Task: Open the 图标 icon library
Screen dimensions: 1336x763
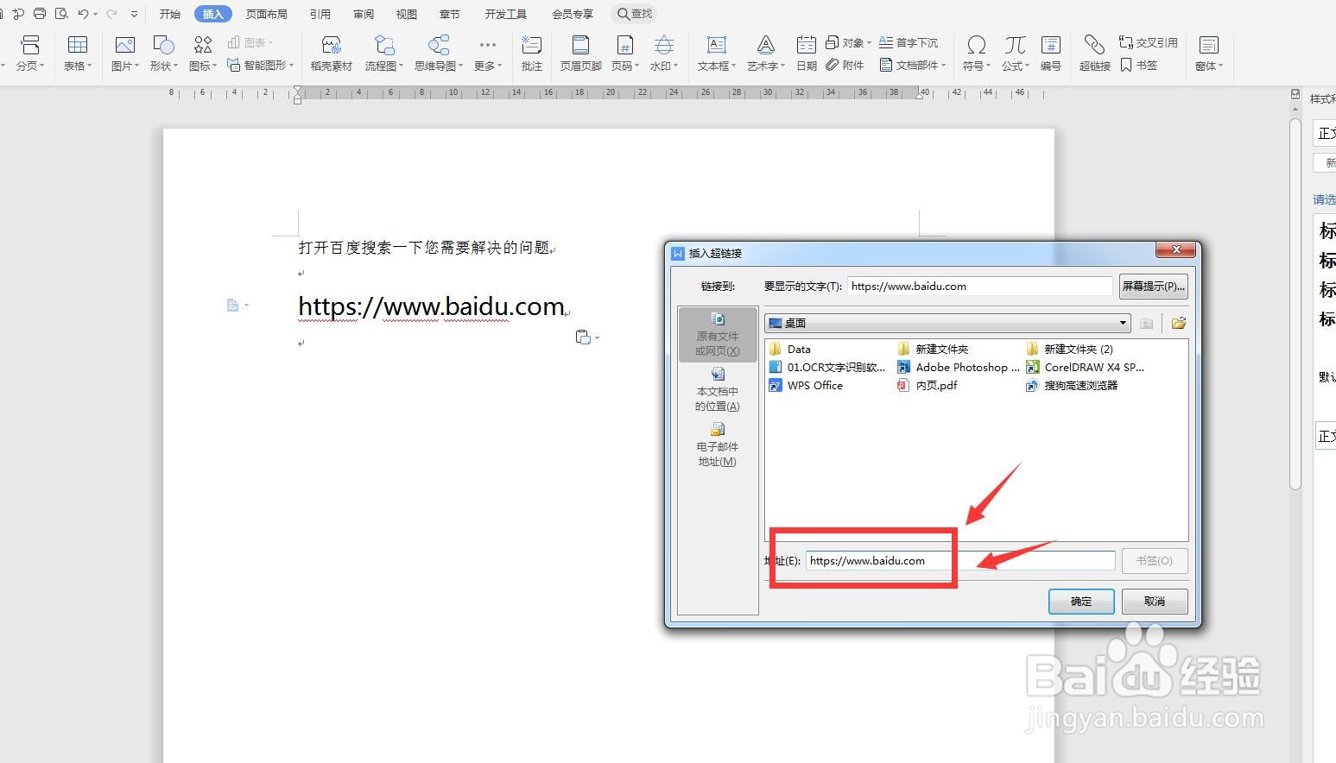Action: click(203, 53)
